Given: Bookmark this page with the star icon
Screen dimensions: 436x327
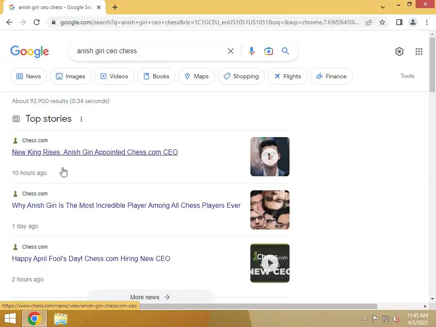Looking at the screenshot, I should [x=382, y=22].
